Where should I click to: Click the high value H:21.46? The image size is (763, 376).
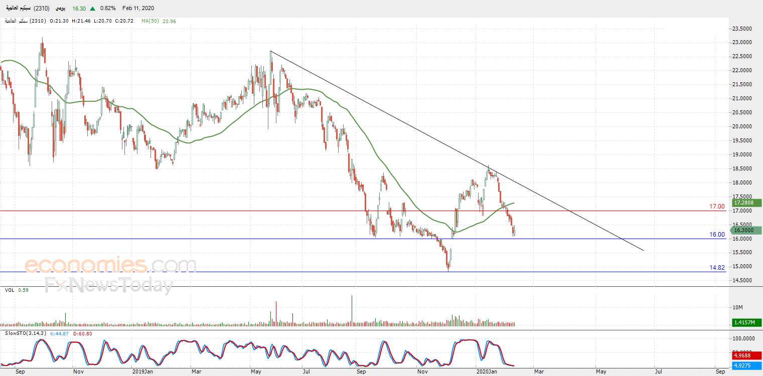coord(81,21)
